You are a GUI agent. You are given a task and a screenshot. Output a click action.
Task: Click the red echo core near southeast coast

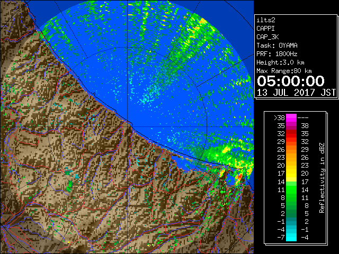(x=240, y=177)
